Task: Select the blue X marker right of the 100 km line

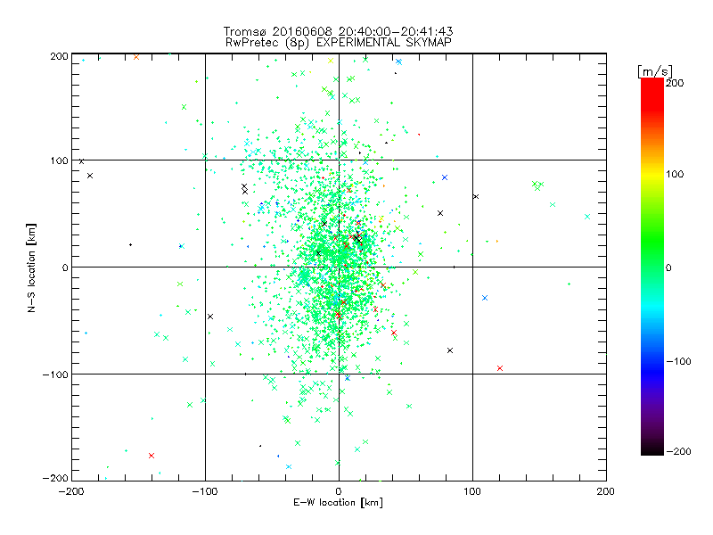Action: pos(485,298)
